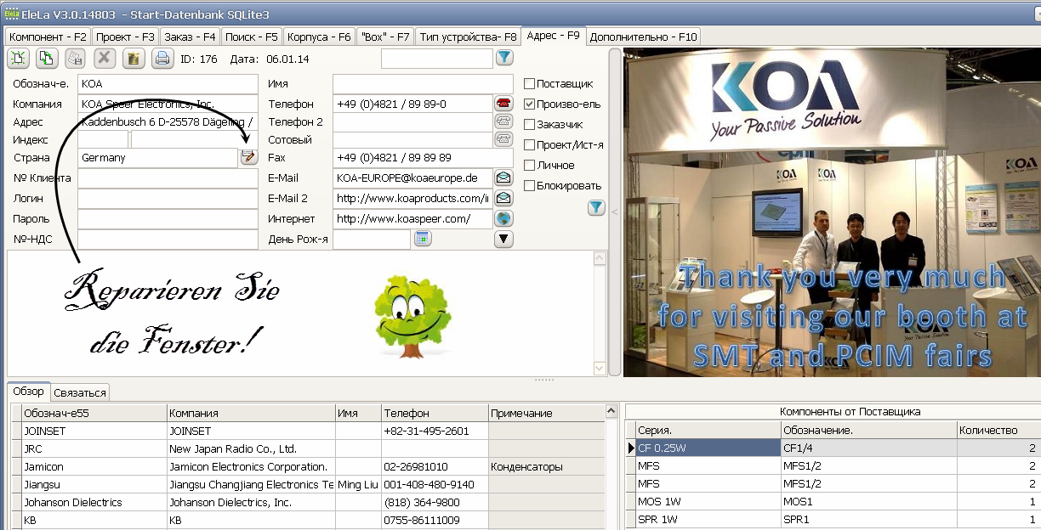Select the Jamicon Electronics Corporation. cell
This screenshot has width=1041, height=530.
(251, 466)
